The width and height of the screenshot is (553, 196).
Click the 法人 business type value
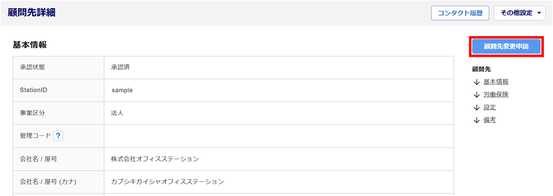pos(118,113)
